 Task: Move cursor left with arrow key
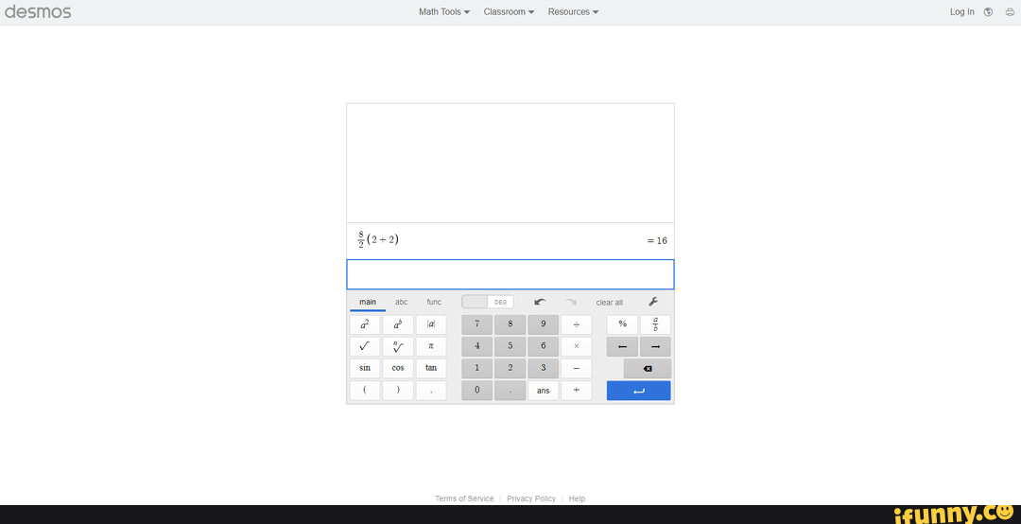click(622, 346)
